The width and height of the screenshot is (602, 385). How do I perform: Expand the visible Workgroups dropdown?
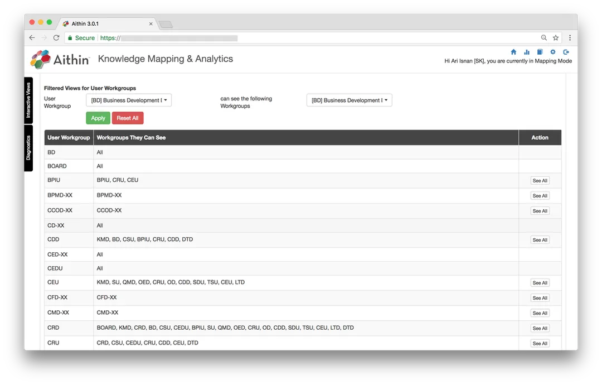click(x=349, y=100)
